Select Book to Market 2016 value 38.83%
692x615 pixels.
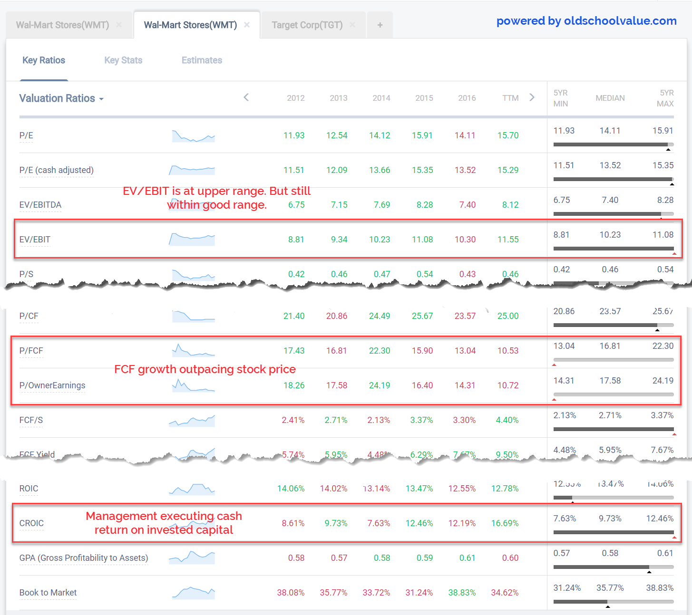click(x=462, y=593)
